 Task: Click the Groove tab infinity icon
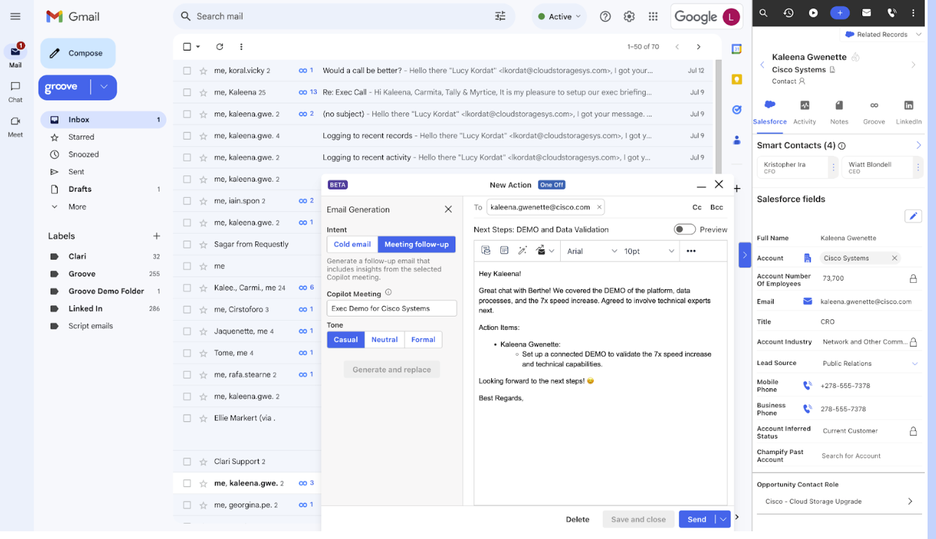pyautogui.click(x=873, y=105)
